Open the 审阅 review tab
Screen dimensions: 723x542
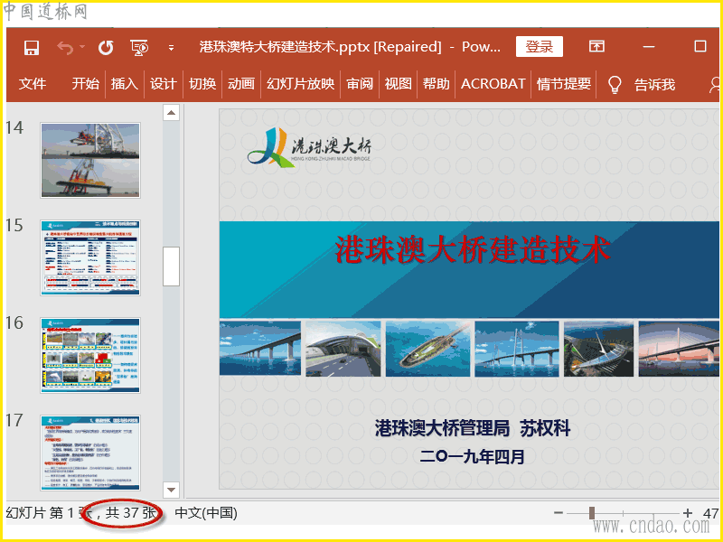(360, 84)
